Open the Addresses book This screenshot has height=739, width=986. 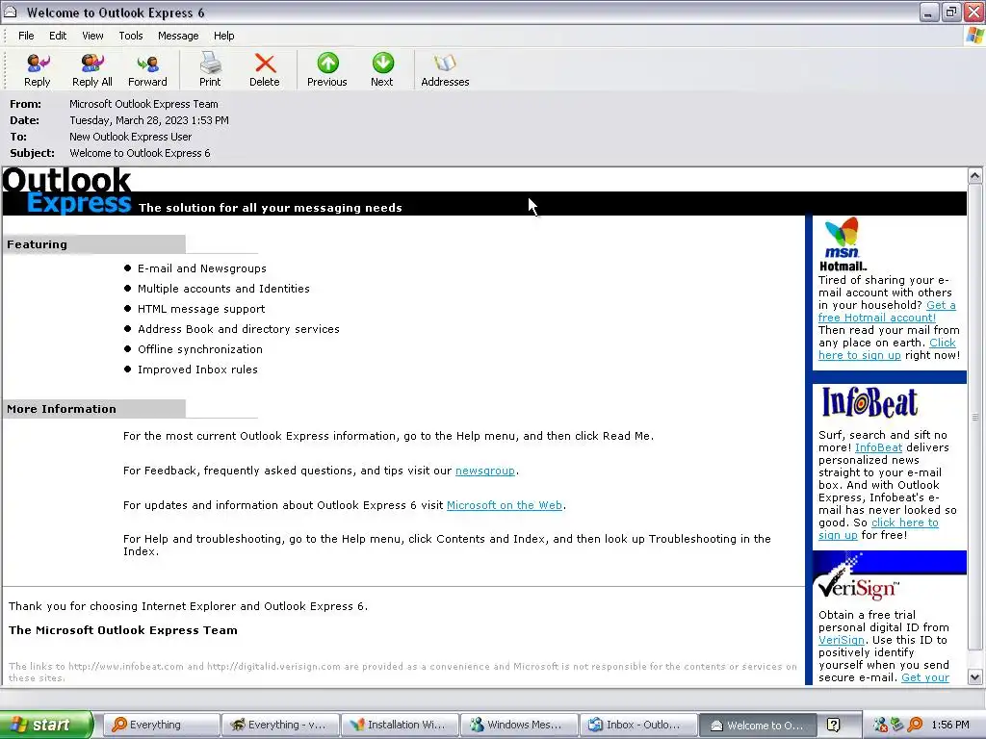click(445, 69)
